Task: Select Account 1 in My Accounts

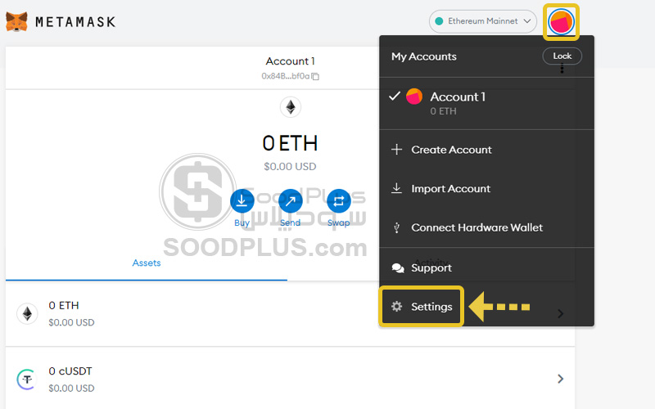Action: point(486,104)
